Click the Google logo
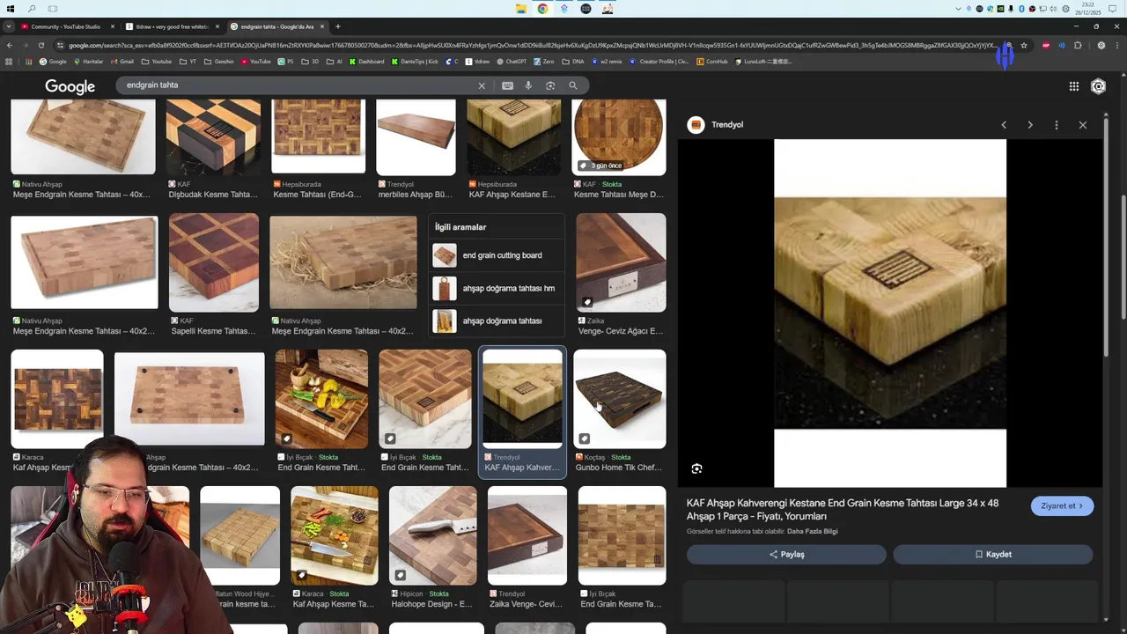1127x634 pixels. 70,86
